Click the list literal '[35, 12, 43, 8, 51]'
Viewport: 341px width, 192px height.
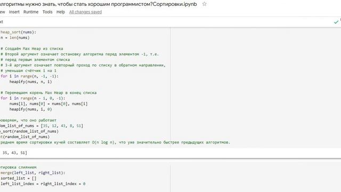coord(62,126)
